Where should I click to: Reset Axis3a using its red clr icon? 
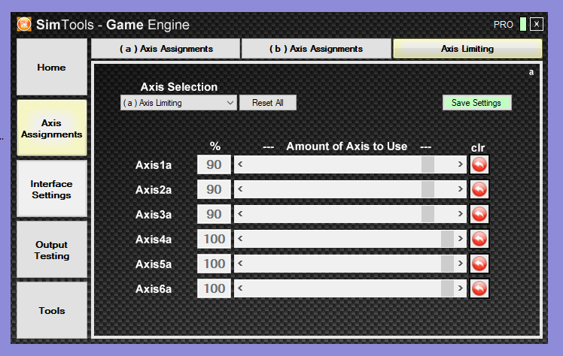479,214
